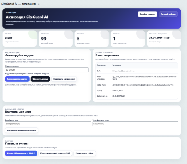The width and height of the screenshot is (187, 164).
Task: Select the site URL value in table
Action: [x=123, y=71]
